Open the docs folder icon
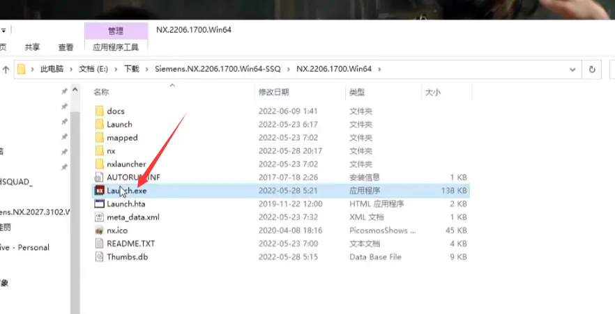 [x=100, y=111]
